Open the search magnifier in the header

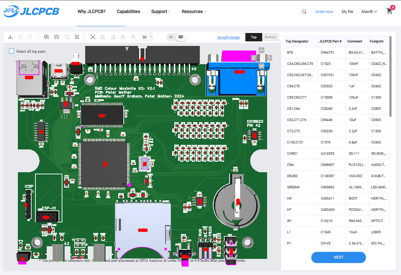point(304,12)
